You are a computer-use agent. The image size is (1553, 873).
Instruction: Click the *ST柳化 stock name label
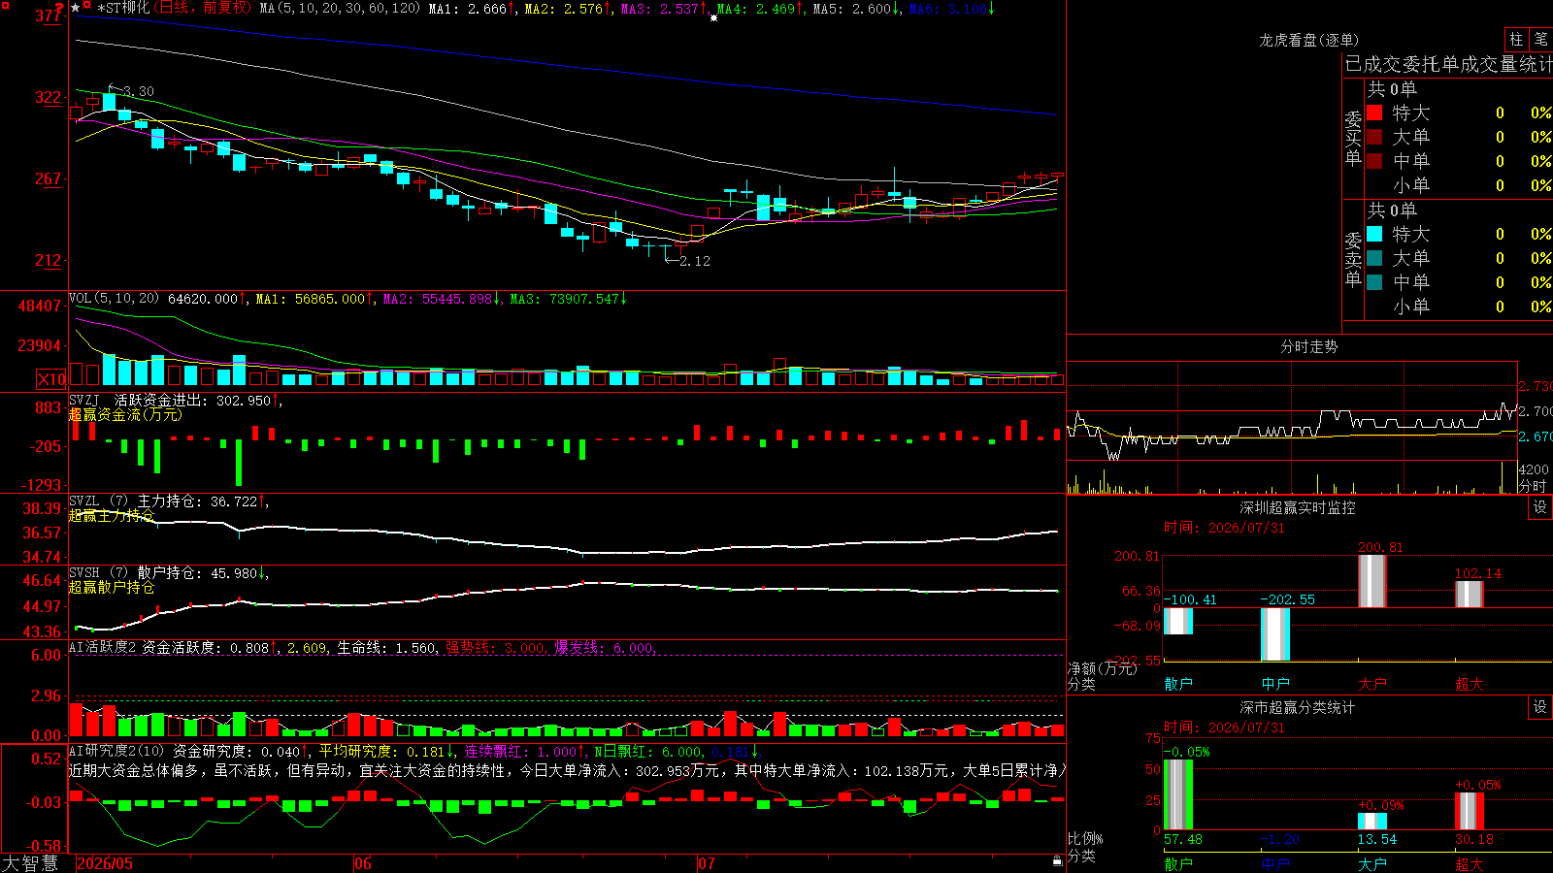(x=123, y=8)
